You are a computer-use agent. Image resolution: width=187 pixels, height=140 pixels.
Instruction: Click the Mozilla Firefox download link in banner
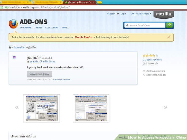tap(83, 37)
